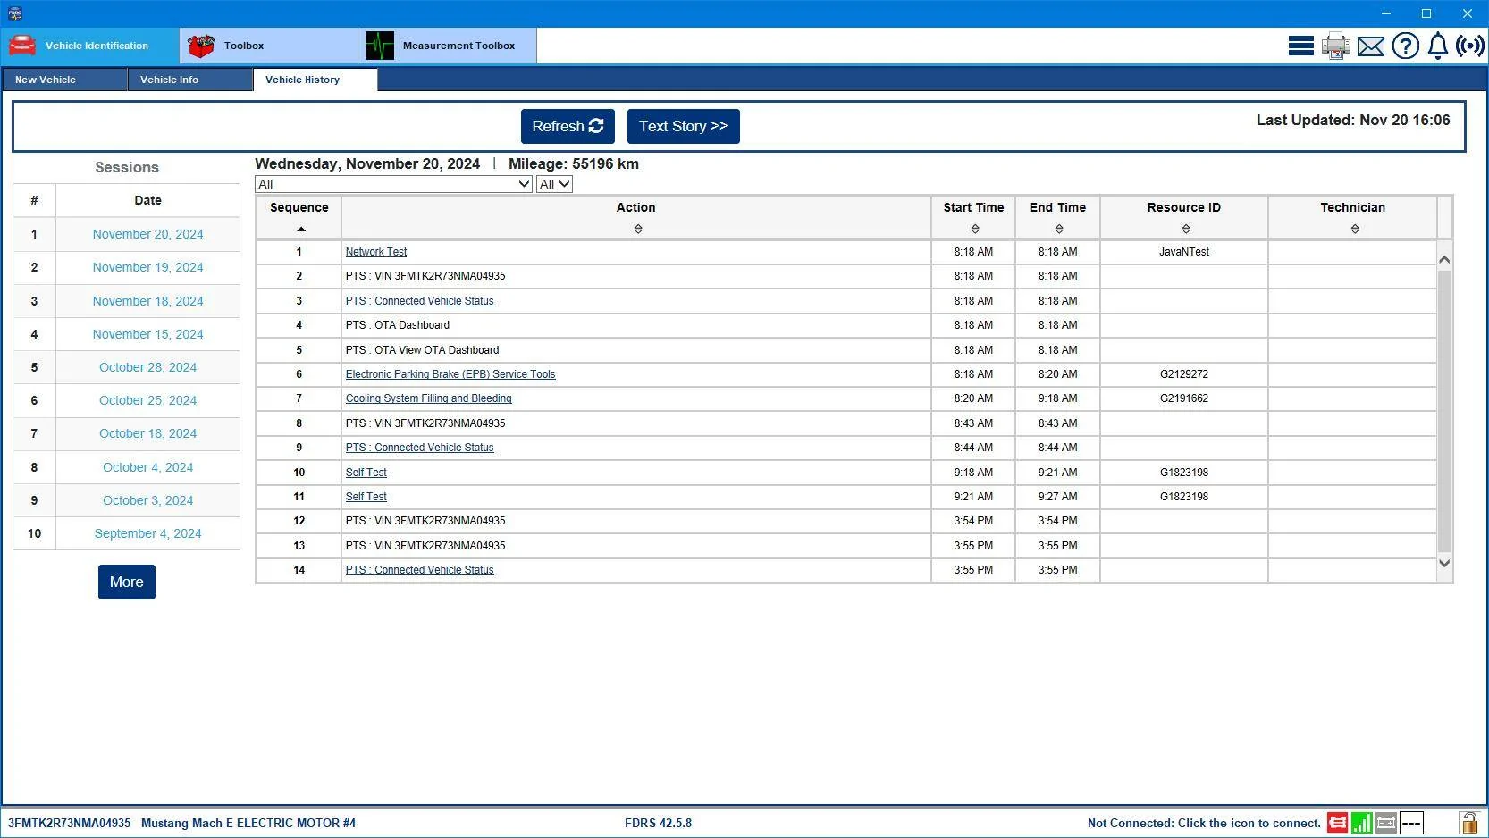
Task: Sort by Resource ID sort icon
Action: click(x=1186, y=230)
